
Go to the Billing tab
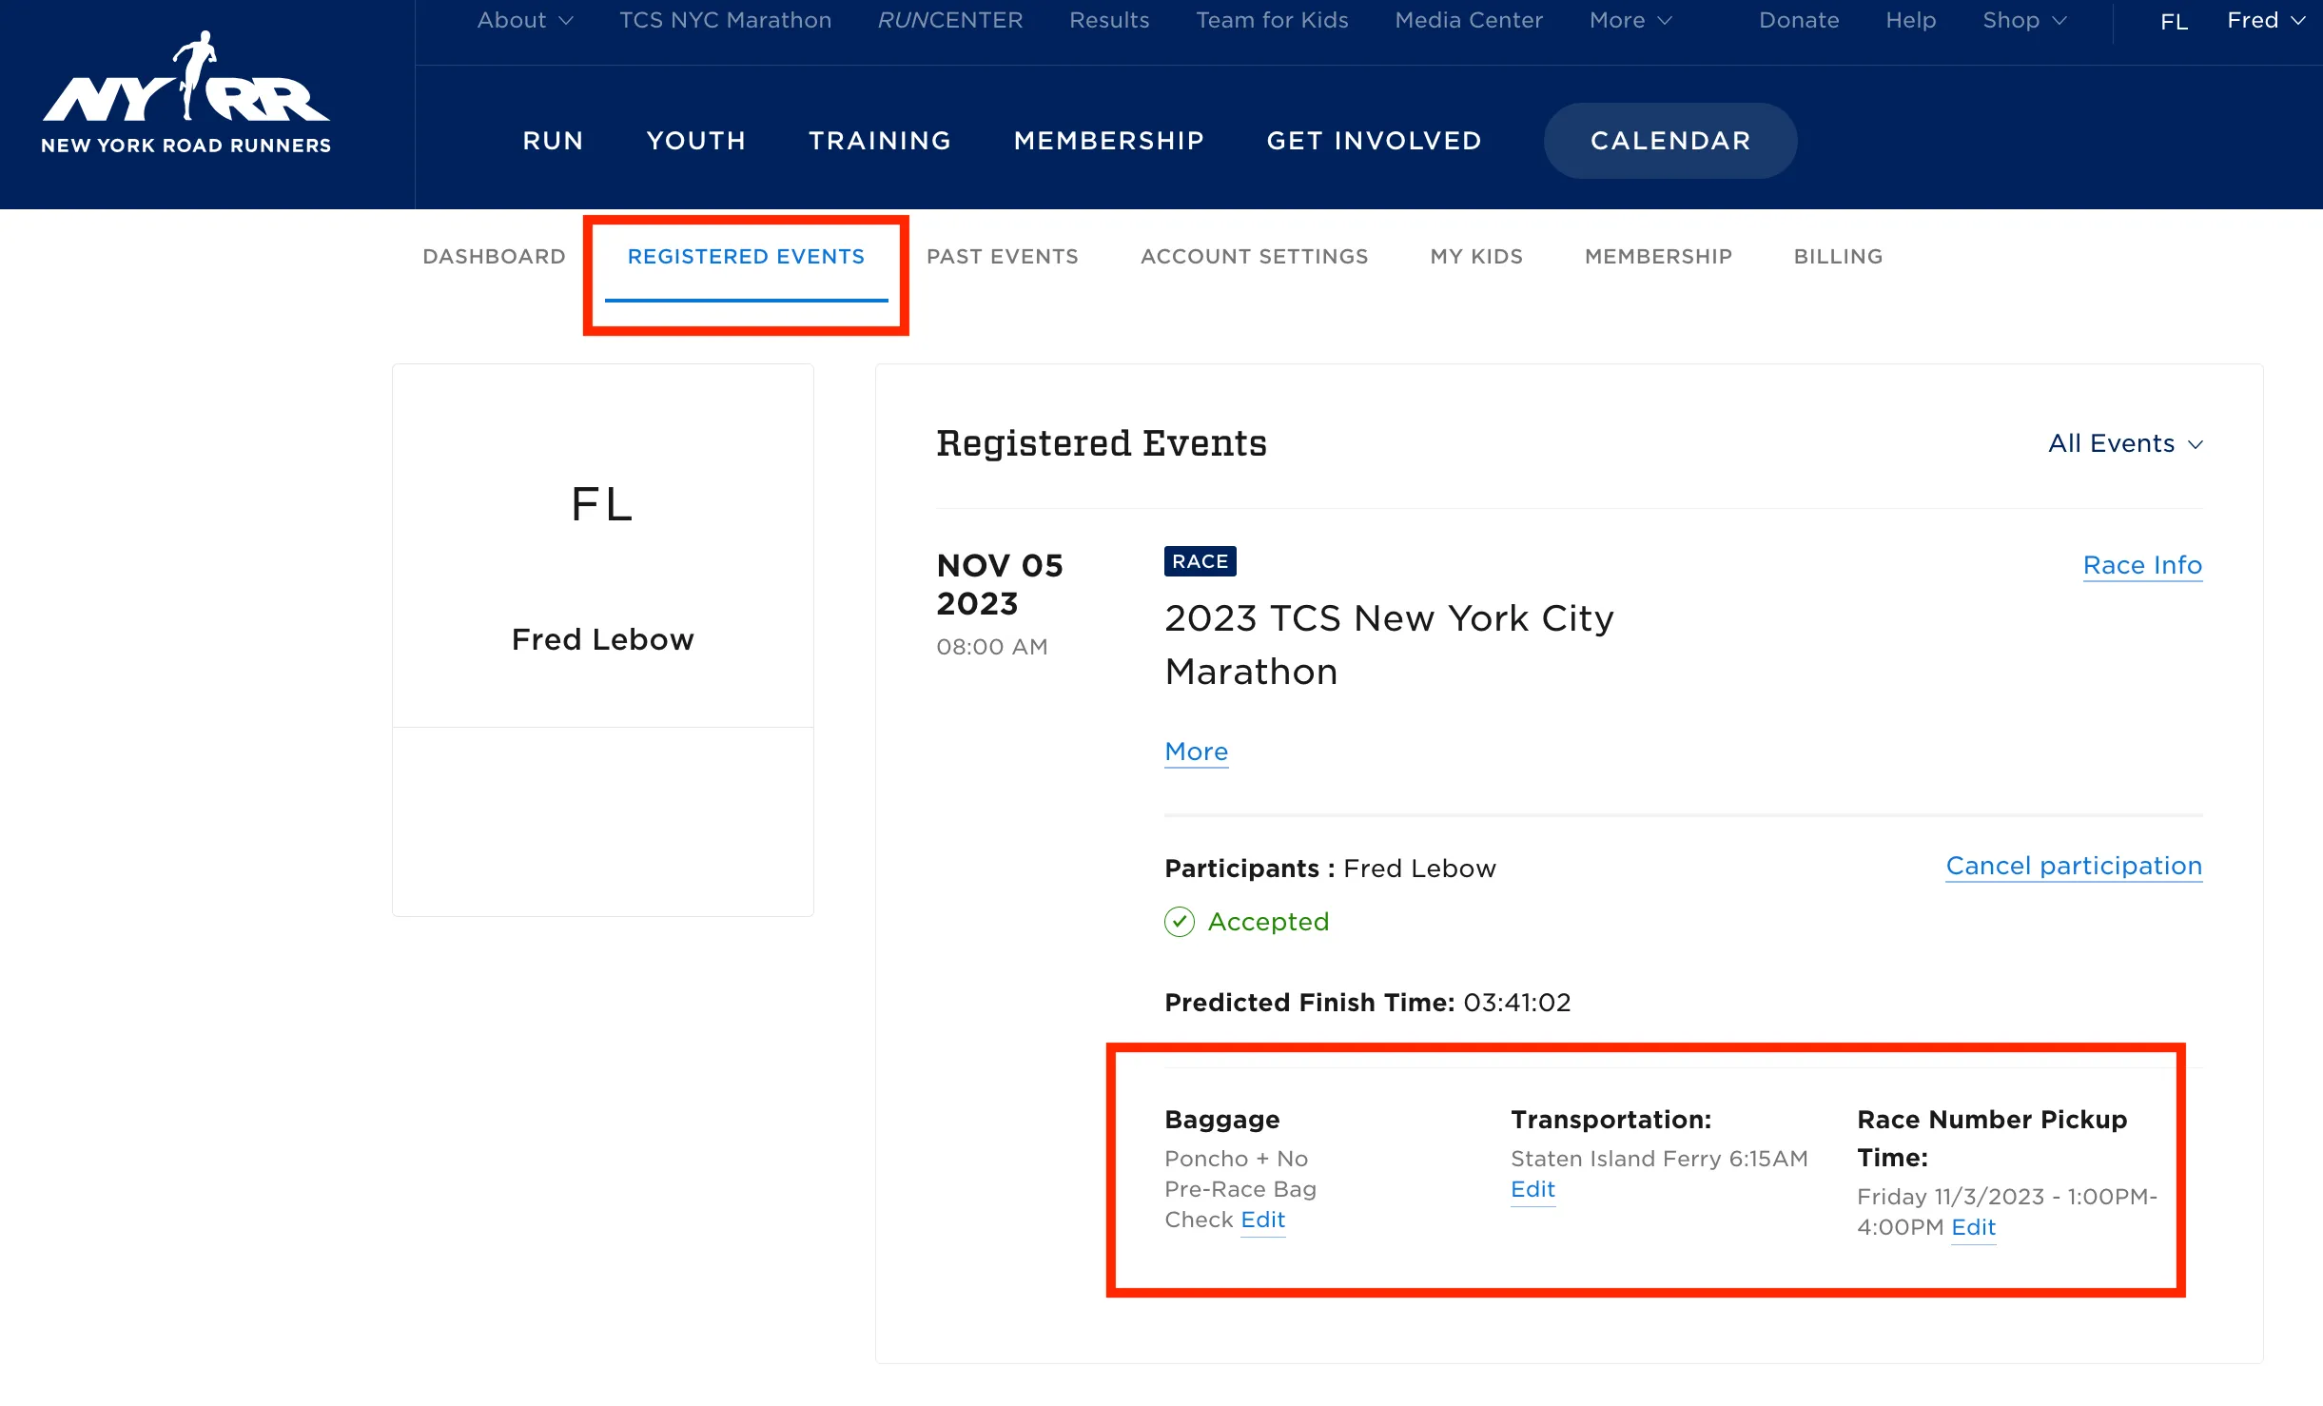pos(1838,257)
